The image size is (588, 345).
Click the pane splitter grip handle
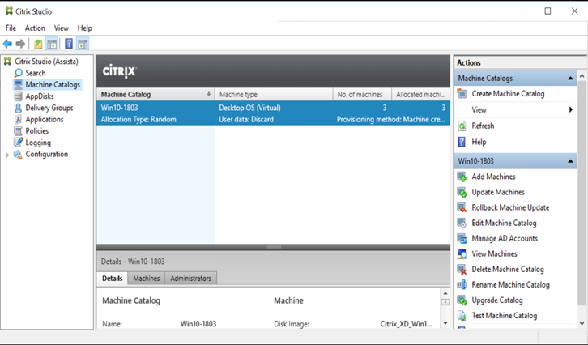[274, 247]
